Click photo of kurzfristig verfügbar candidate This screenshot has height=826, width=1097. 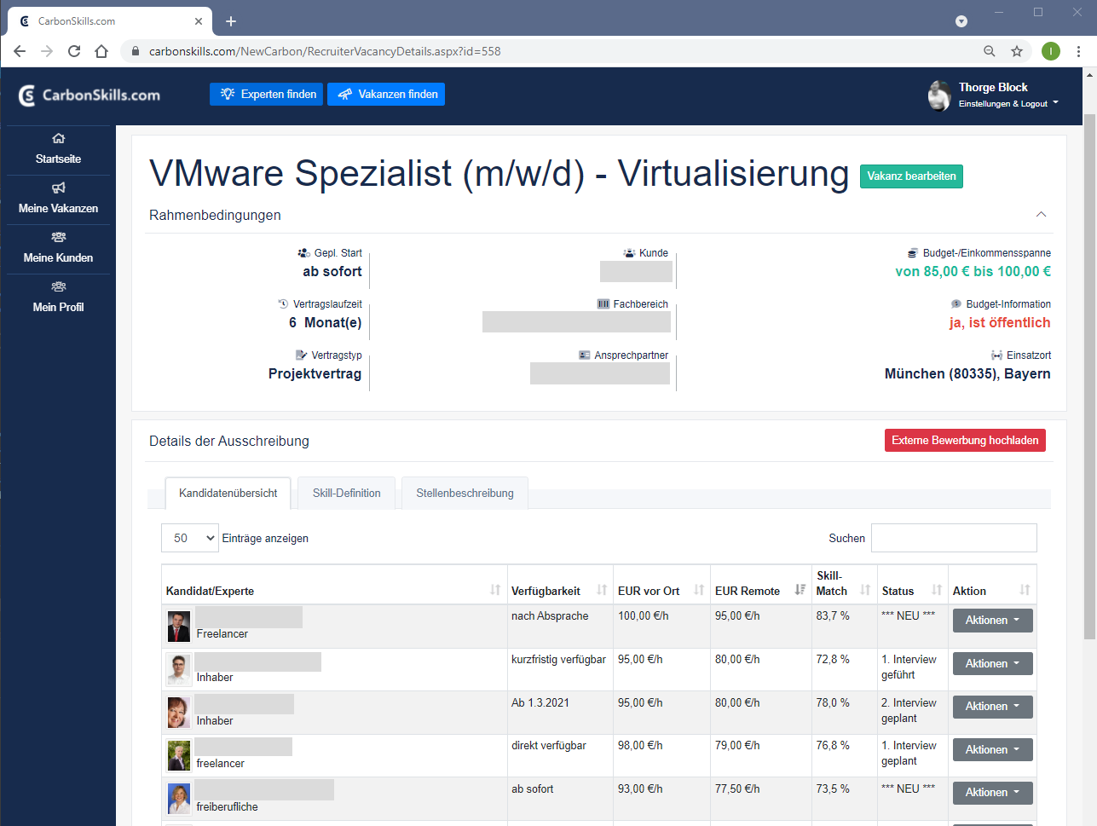click(x=179, y=670)
